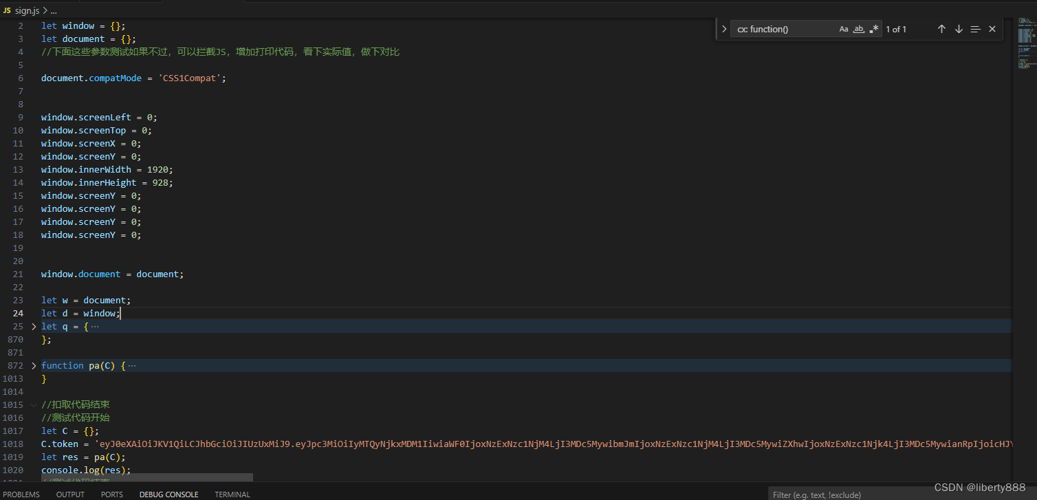
Task: Expand the replace field chevron
Action: pos(724,29)
